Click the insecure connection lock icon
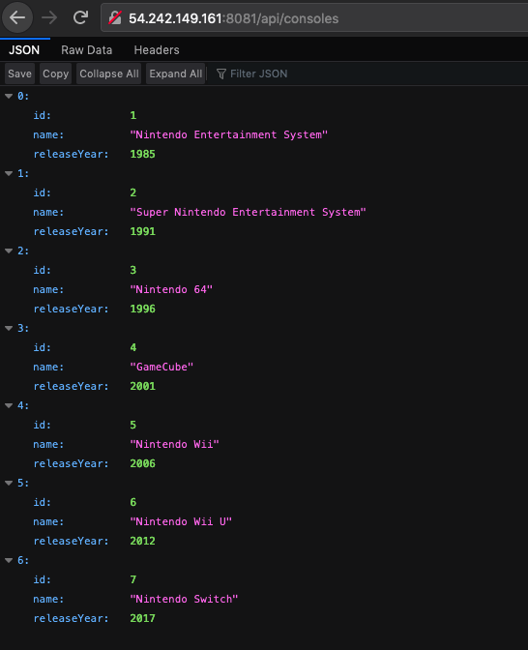Screen dimensions: 528x650 click(115, 17)
